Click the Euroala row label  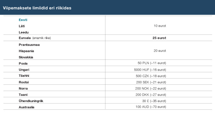25,38
